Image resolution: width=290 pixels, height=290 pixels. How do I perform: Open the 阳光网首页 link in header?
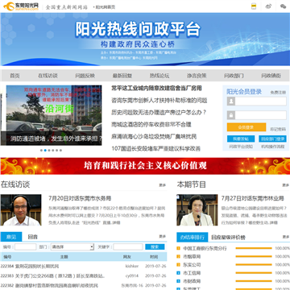pyautogui.click(x=106, y=7)
